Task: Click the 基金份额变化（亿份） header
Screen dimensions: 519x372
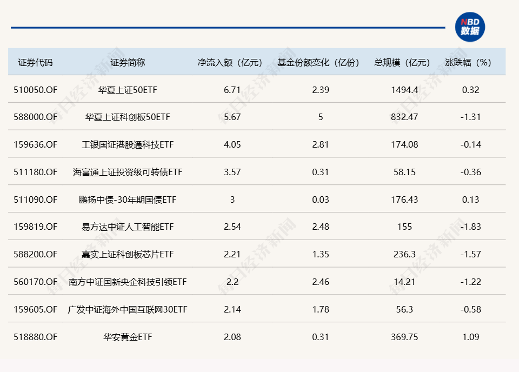Action: click(320, 62)
